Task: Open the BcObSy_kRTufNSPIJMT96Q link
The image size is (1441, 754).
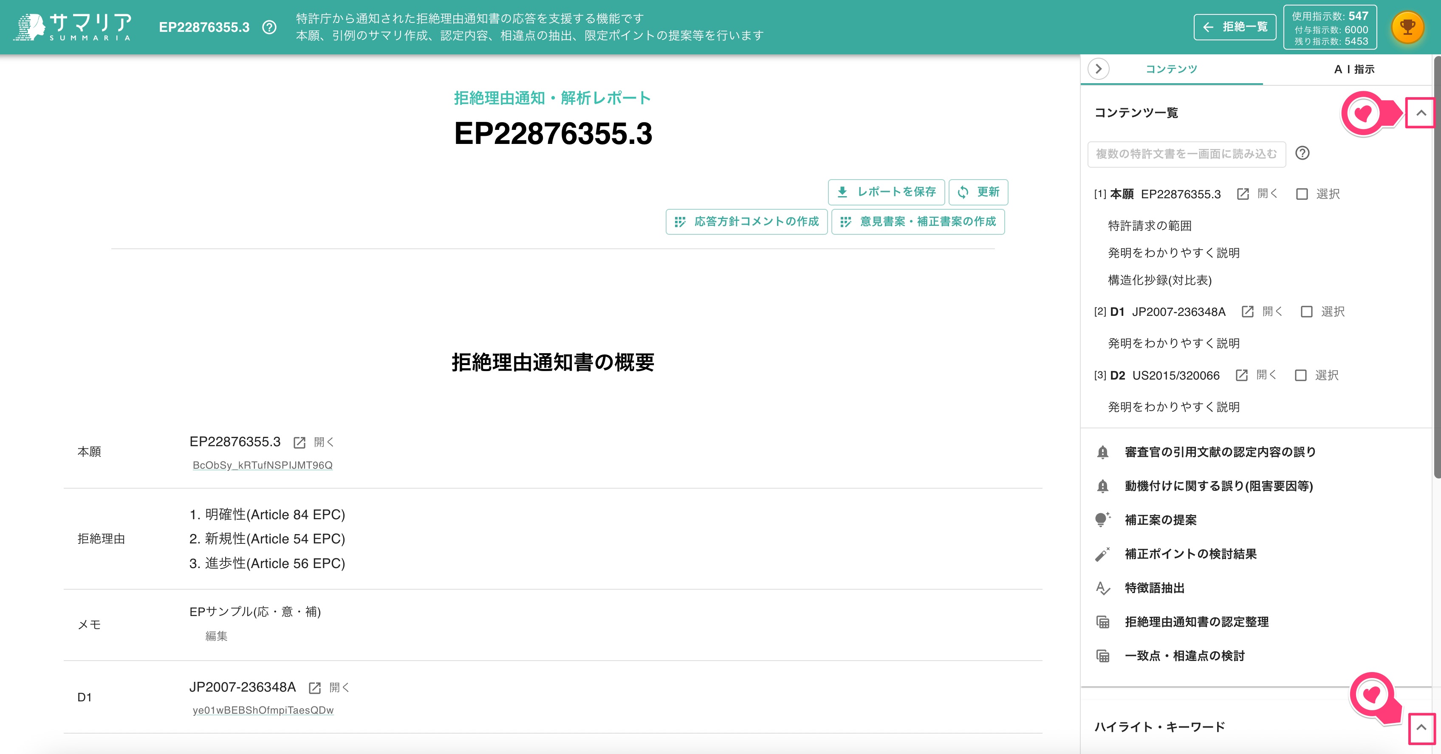Action: (263, 465)
